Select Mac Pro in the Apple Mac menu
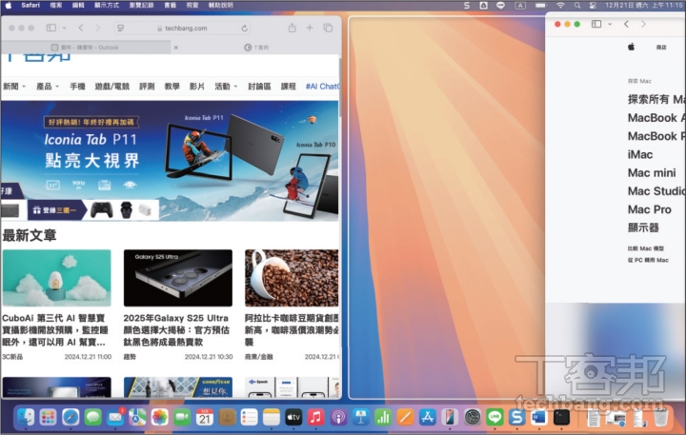The image size is (686, 435). tap(649, 209)
